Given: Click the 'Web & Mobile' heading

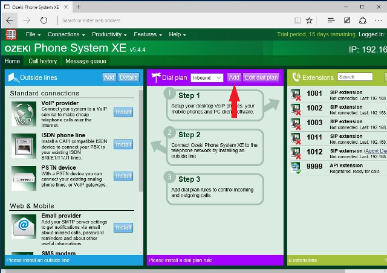Looking at the screenshot, I should (32, 206).
